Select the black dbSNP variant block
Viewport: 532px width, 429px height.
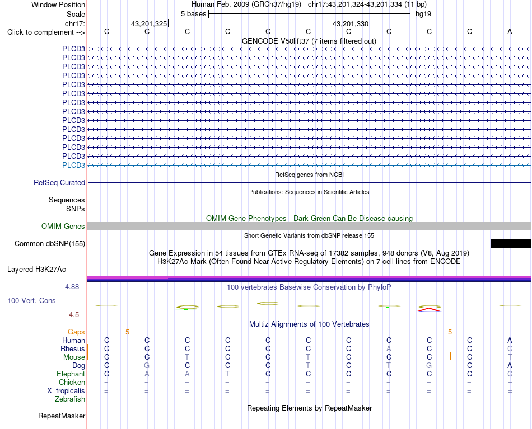click(511, 244)
